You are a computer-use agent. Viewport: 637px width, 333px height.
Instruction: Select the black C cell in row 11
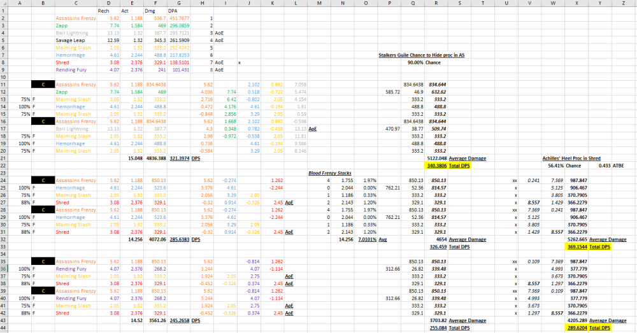click(43, 84)
